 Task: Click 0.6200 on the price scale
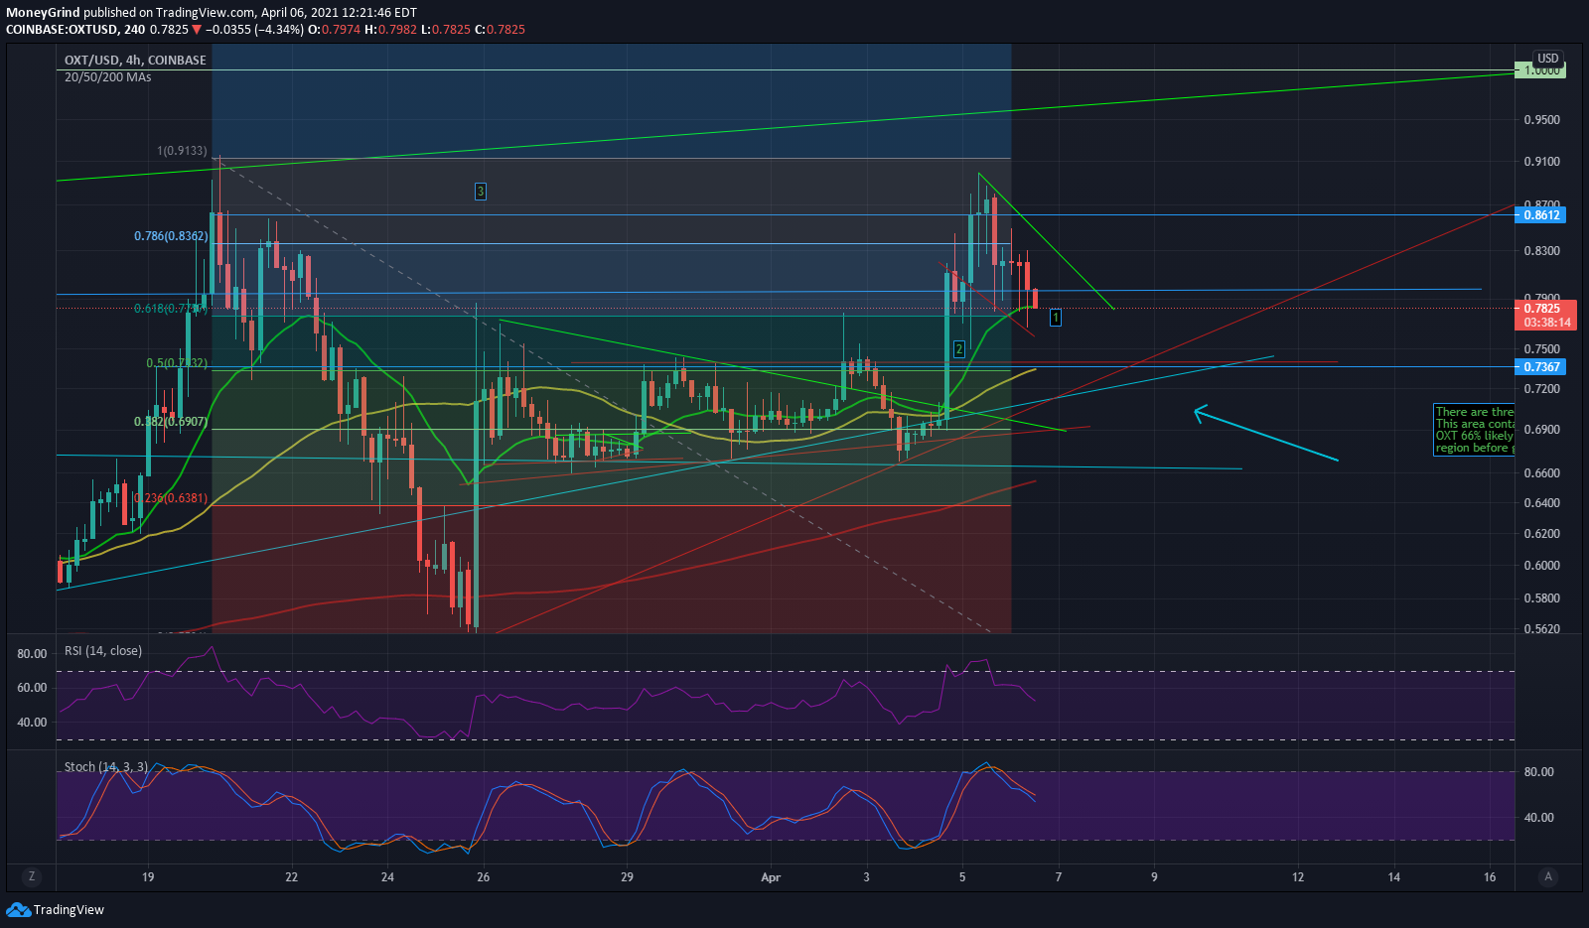point(1541,533)
